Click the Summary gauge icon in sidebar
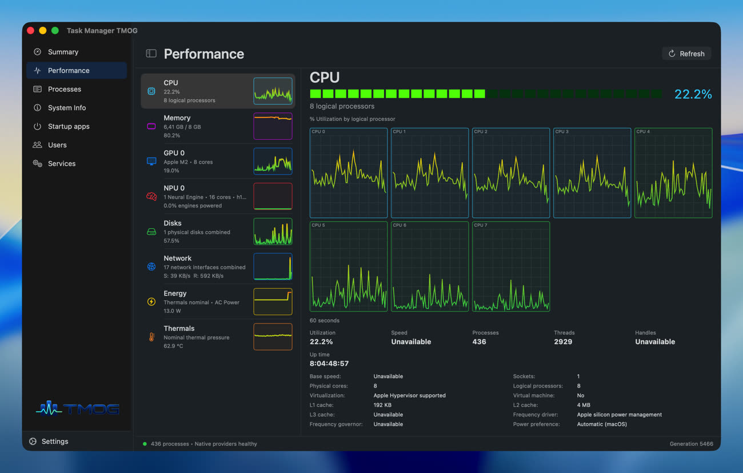 coord(37,52)
